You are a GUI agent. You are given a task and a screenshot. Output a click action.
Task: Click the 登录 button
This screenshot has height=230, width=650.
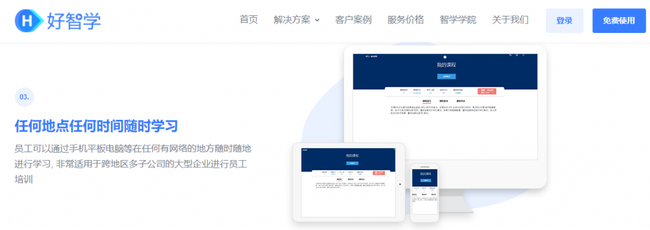click(x=564, y=21)
